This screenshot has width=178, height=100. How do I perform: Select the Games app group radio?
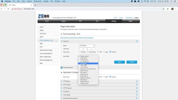80,52
